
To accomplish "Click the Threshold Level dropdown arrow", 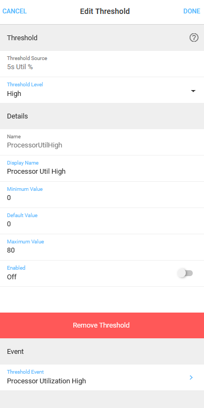I will [x=193, y=91].
